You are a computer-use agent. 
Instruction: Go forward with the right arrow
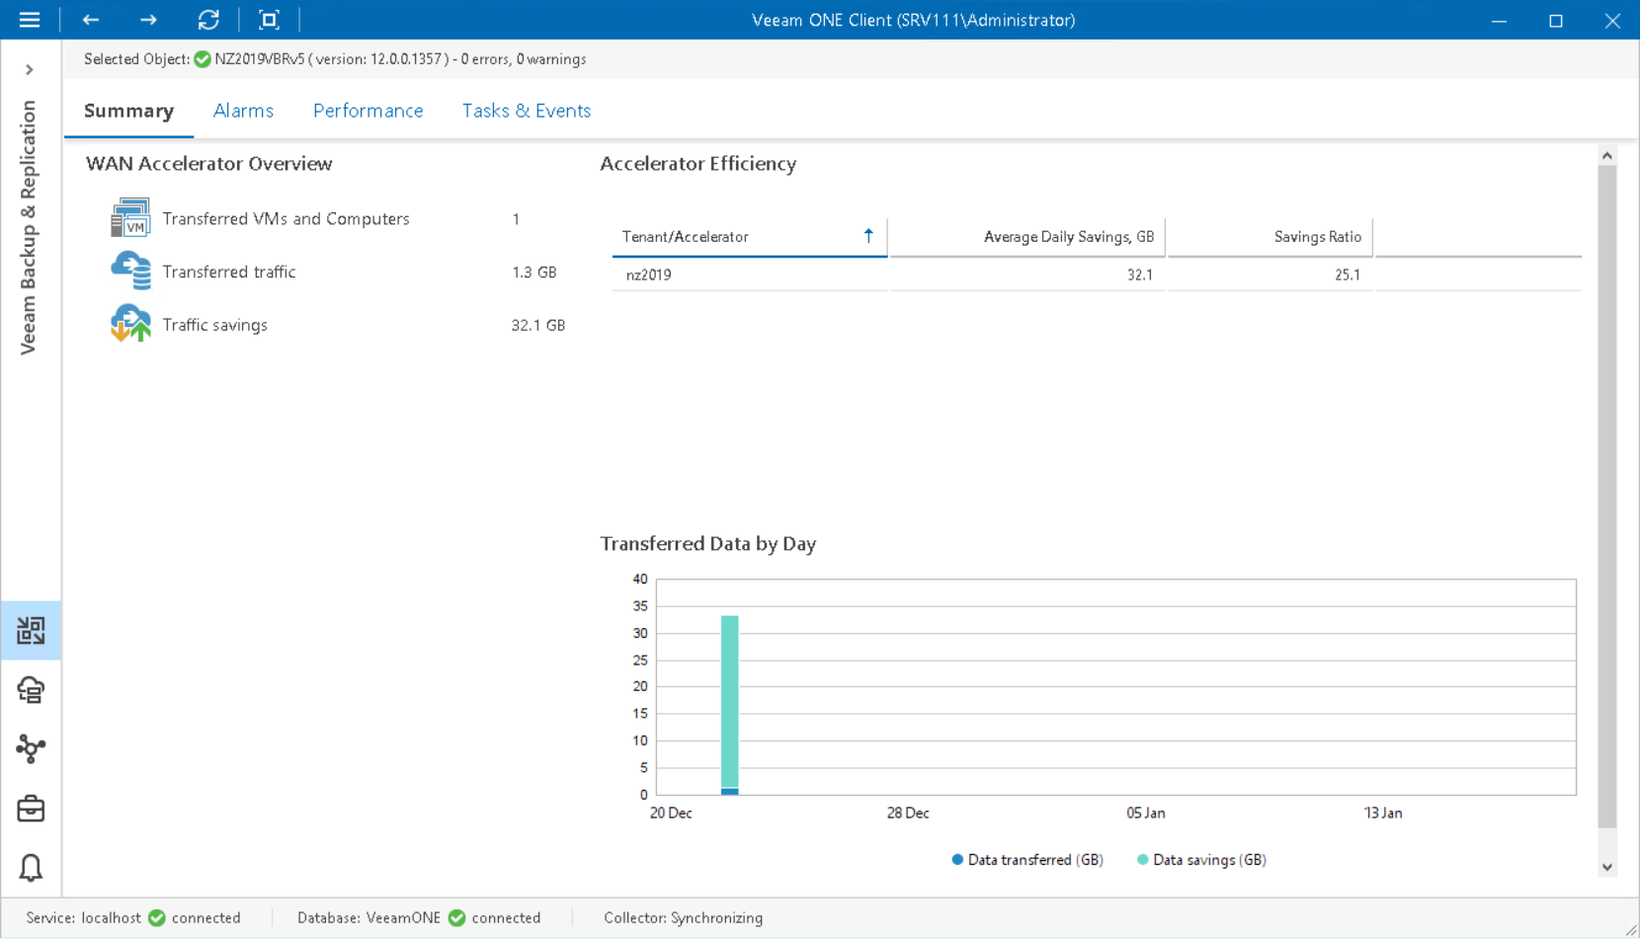148,20
